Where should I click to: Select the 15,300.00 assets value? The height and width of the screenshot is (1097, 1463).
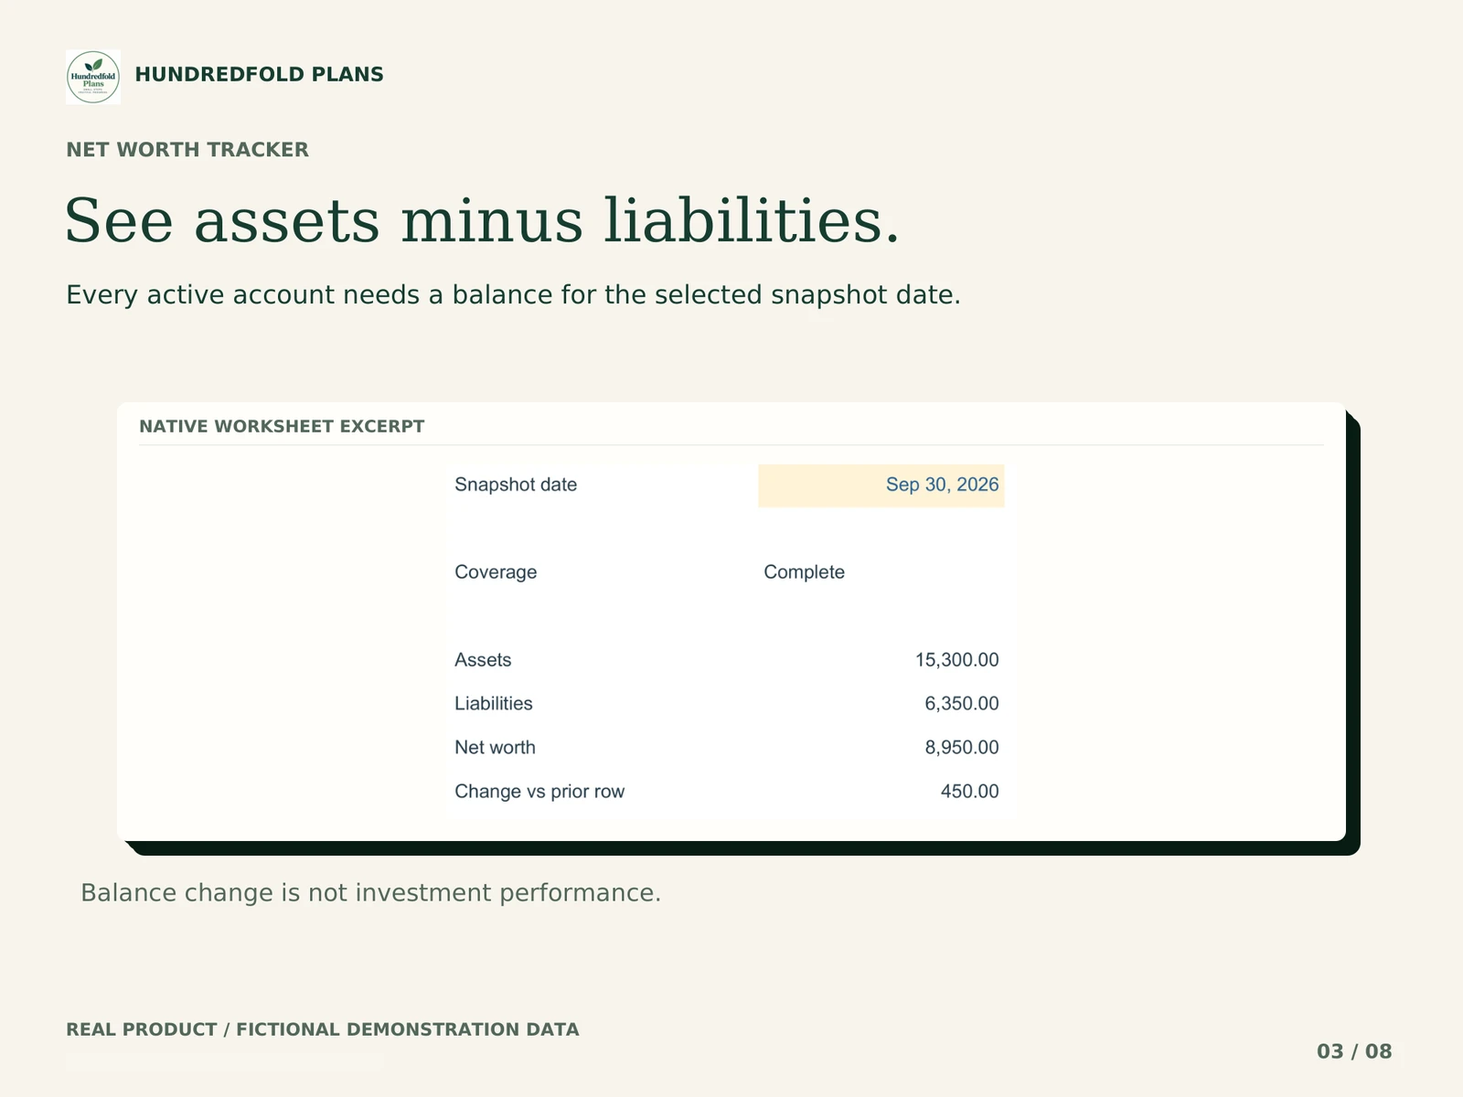[956, 660]
